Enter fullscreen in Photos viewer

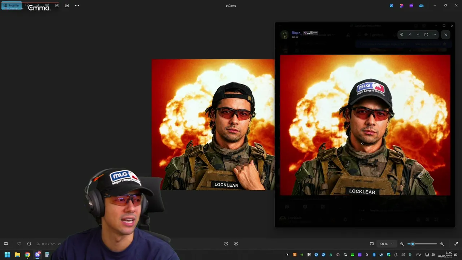tap(456, 244)
